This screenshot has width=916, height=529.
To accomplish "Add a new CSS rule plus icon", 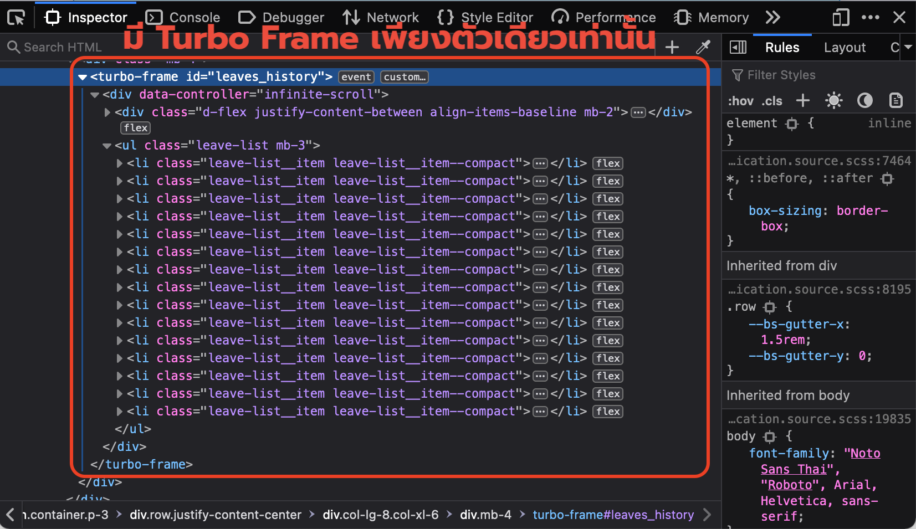I will point(803,100).
